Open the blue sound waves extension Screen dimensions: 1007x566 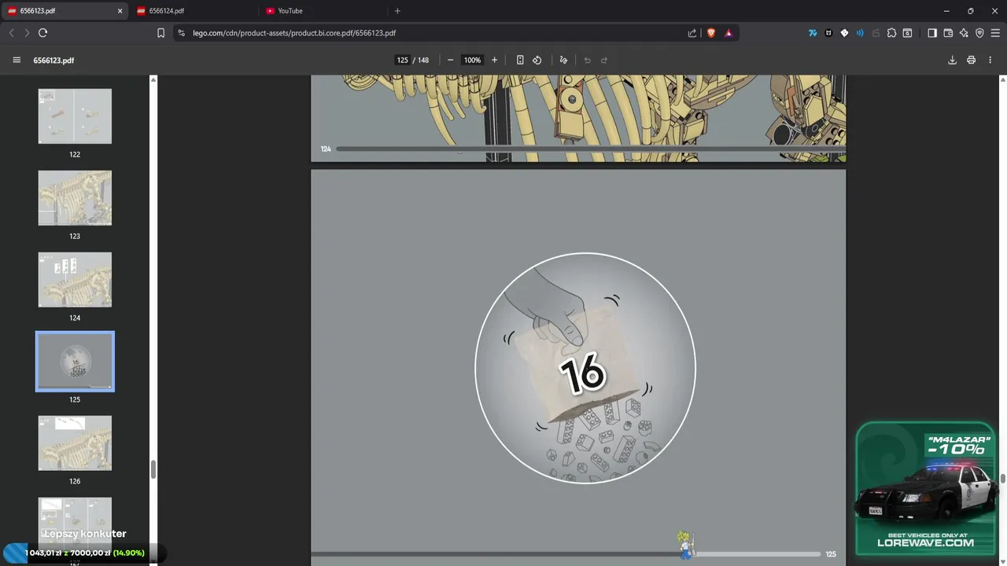point(860,33)
